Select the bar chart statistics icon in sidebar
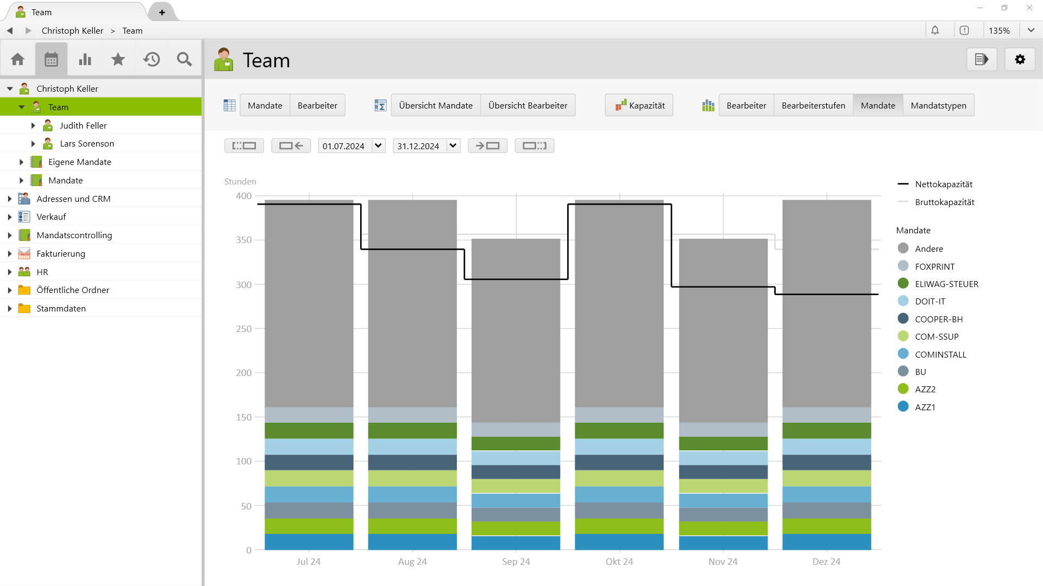This screenshot has height=586, width=1043. (x=85, y=59)
